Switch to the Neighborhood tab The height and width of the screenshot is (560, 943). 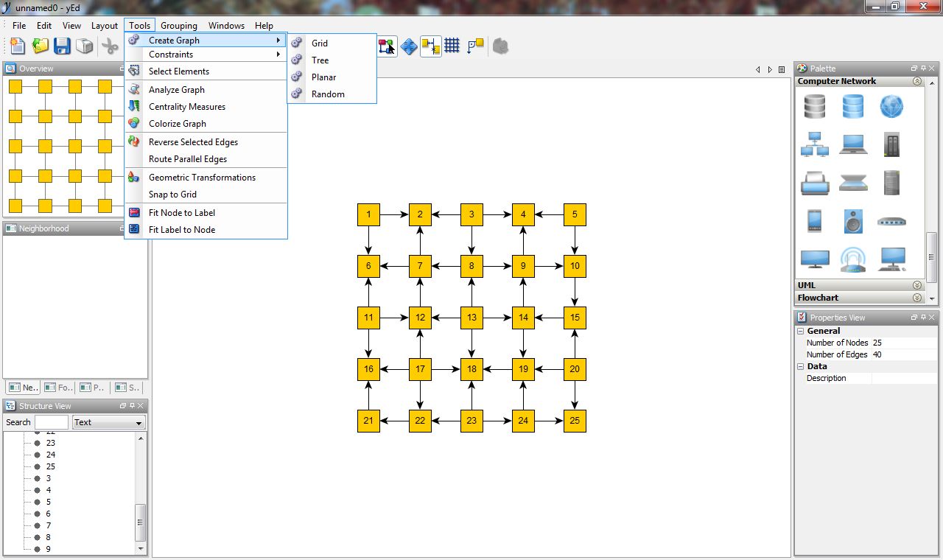point(23,387)
